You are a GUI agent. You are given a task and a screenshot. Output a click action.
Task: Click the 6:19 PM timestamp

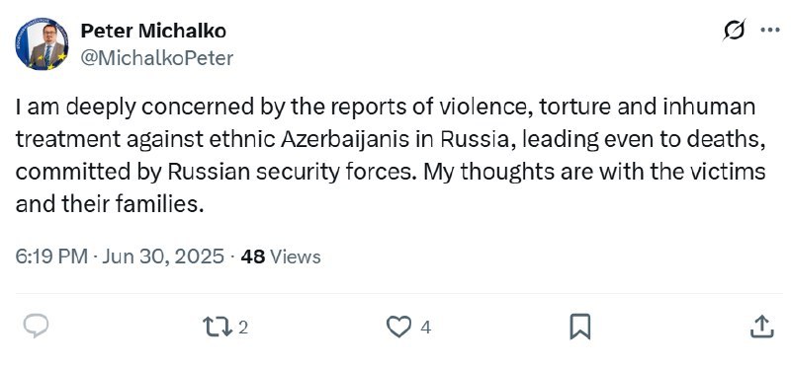click(x=51, y=256)
